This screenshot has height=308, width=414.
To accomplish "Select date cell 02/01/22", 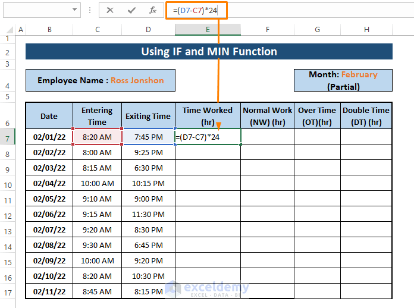I will [x=49, y=137].
